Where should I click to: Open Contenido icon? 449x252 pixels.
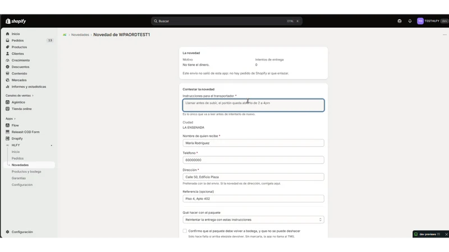pyautogui.click(x=7, y=73)
